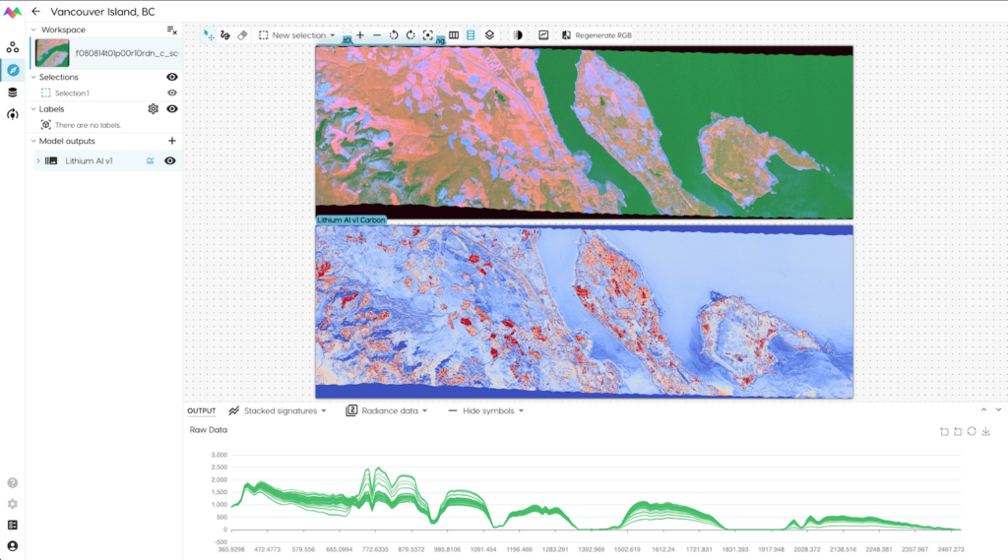Click the freehand lasso draw tool

click(x=225, y=35)
